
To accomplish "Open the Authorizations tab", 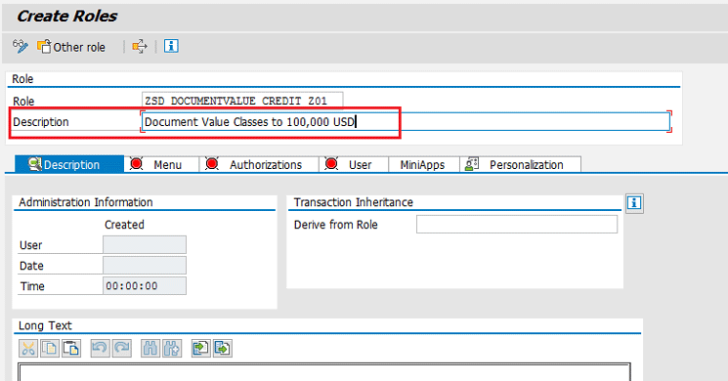I will (x=259, y=164).
